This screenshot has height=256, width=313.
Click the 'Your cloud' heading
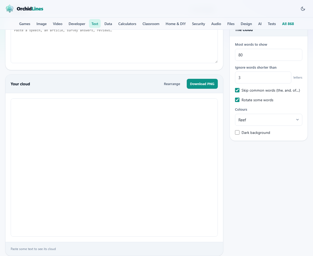(20, 84)
